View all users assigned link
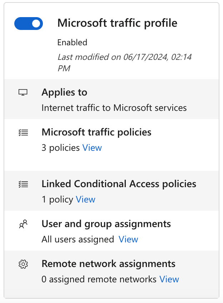Viewport: 223px width, 303px height. click(x=128, y=239)
